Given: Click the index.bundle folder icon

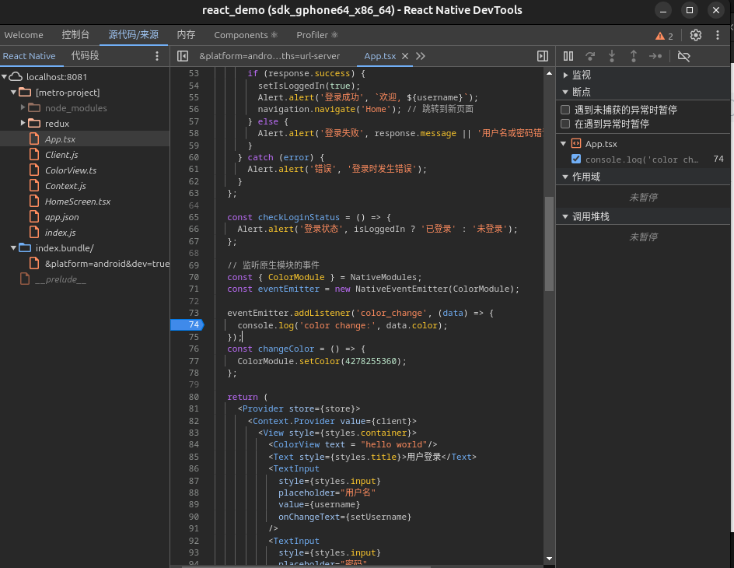Looking at the screenshot, I should [x=25, y=247].
